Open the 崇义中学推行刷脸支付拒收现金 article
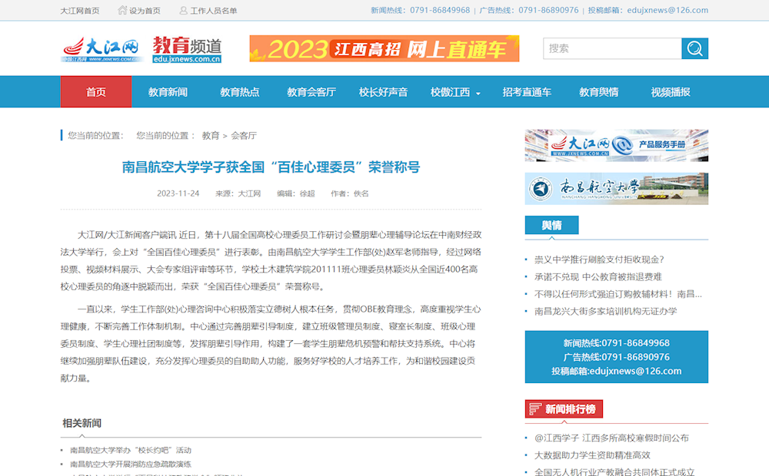This screenshot has height=476, width=769. (599, 259)
